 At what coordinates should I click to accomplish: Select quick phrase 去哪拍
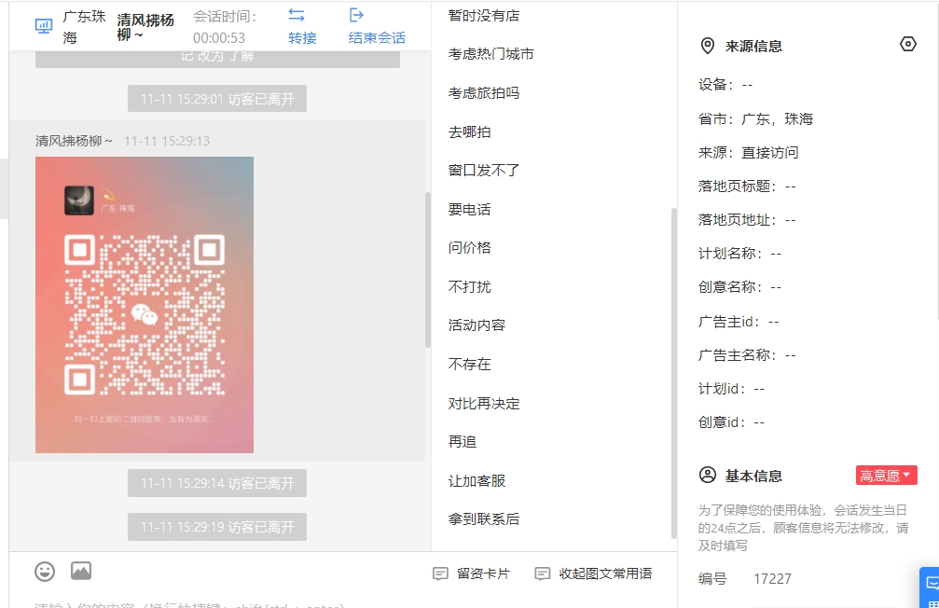[470, 131]
